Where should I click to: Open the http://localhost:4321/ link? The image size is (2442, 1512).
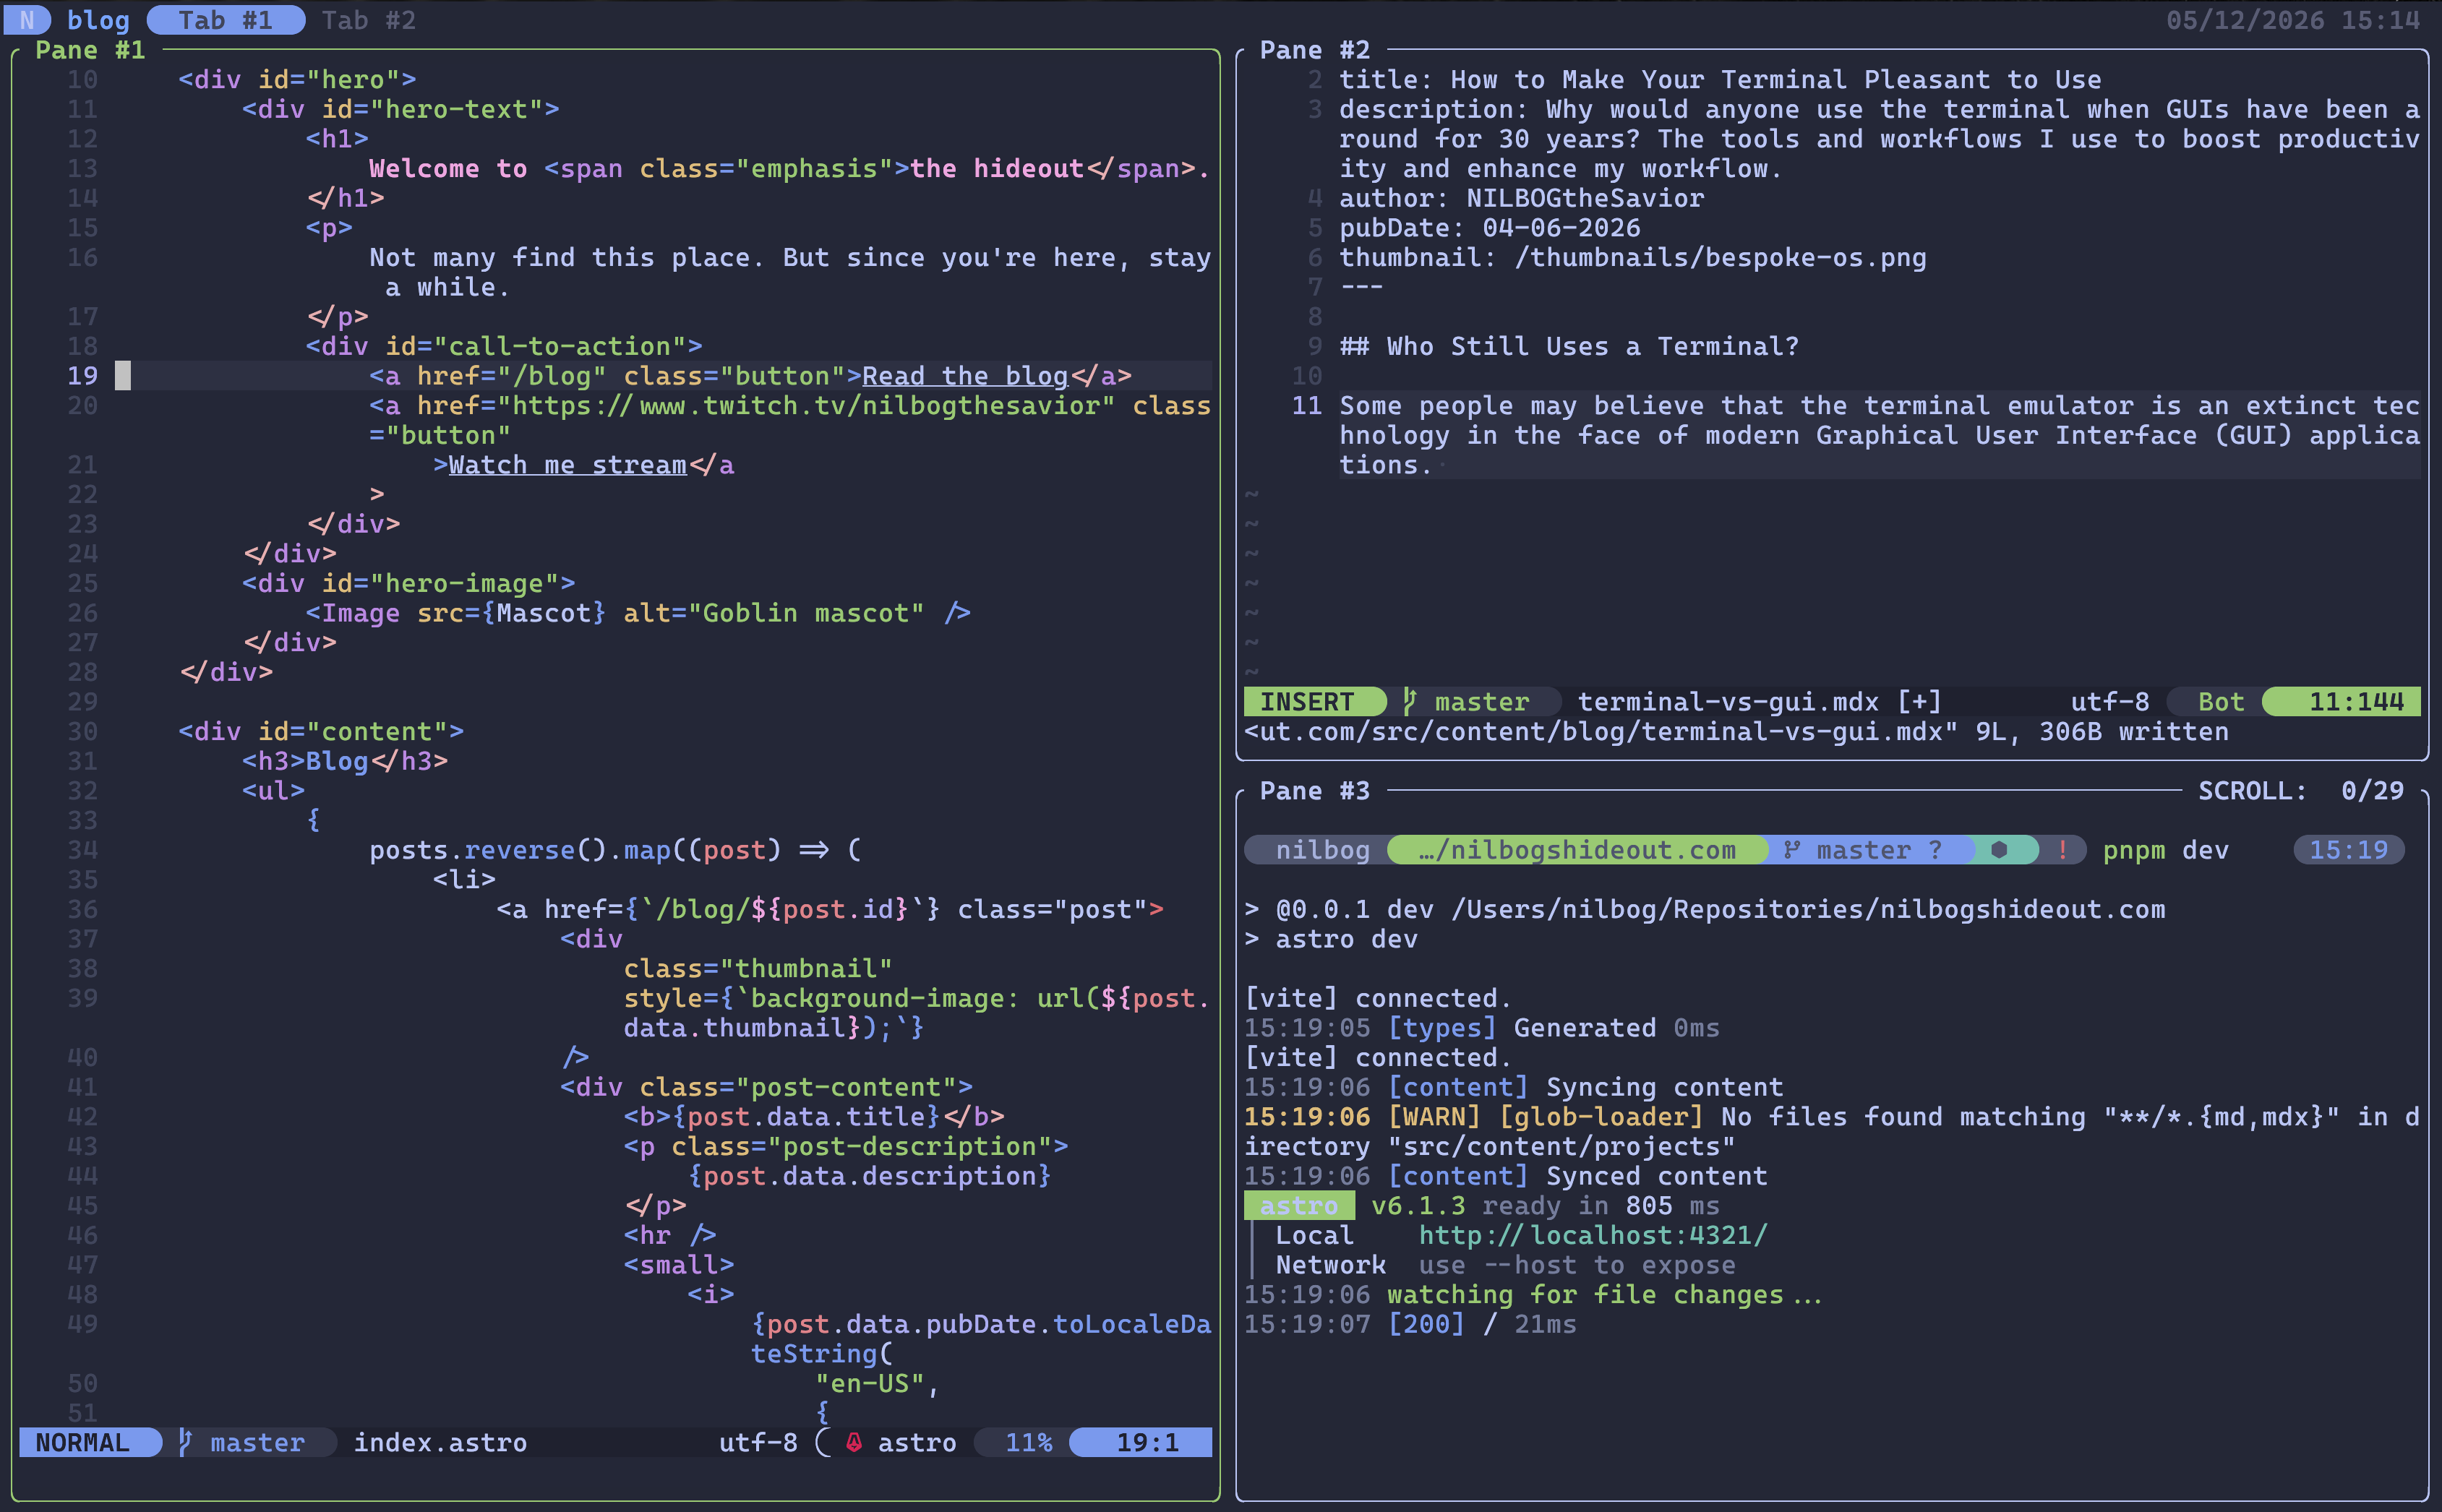point(1593,1235)
